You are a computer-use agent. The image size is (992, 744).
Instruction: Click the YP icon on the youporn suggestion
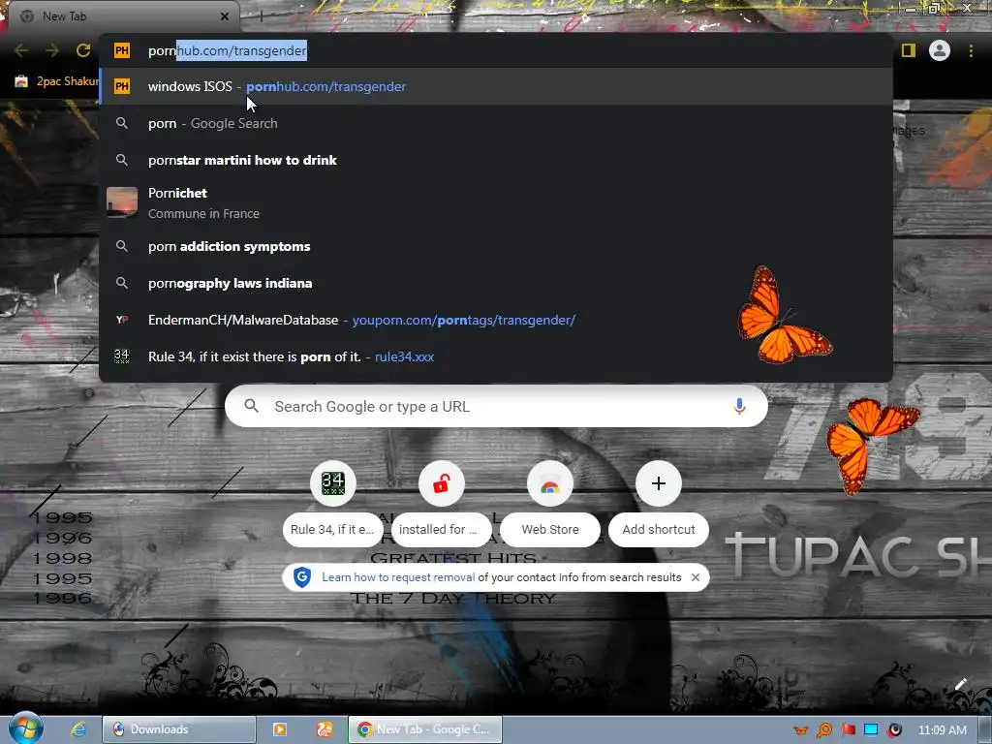(122, 320)
